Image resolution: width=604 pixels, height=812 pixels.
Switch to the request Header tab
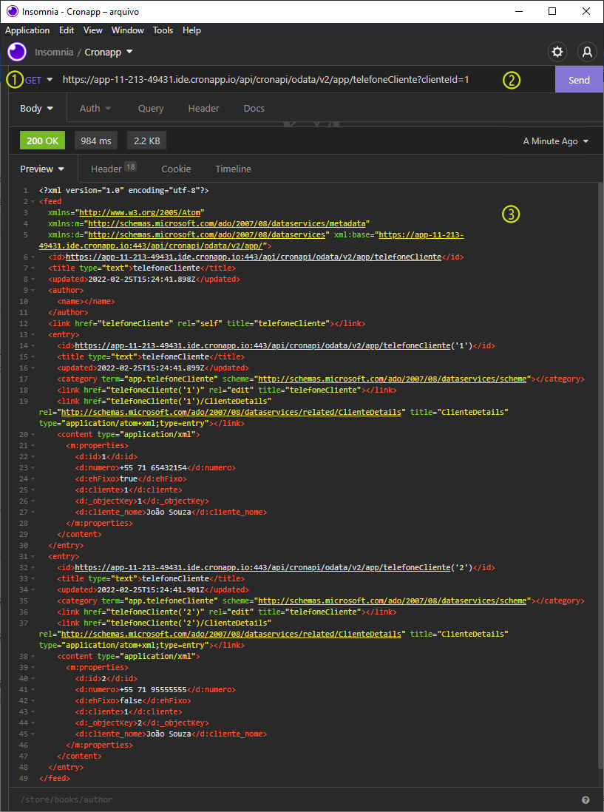tap(203, 108)
